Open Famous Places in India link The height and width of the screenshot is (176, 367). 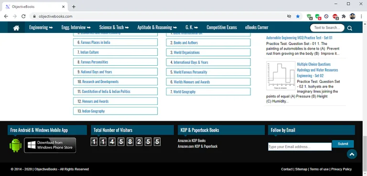click(x=96, y=42)
